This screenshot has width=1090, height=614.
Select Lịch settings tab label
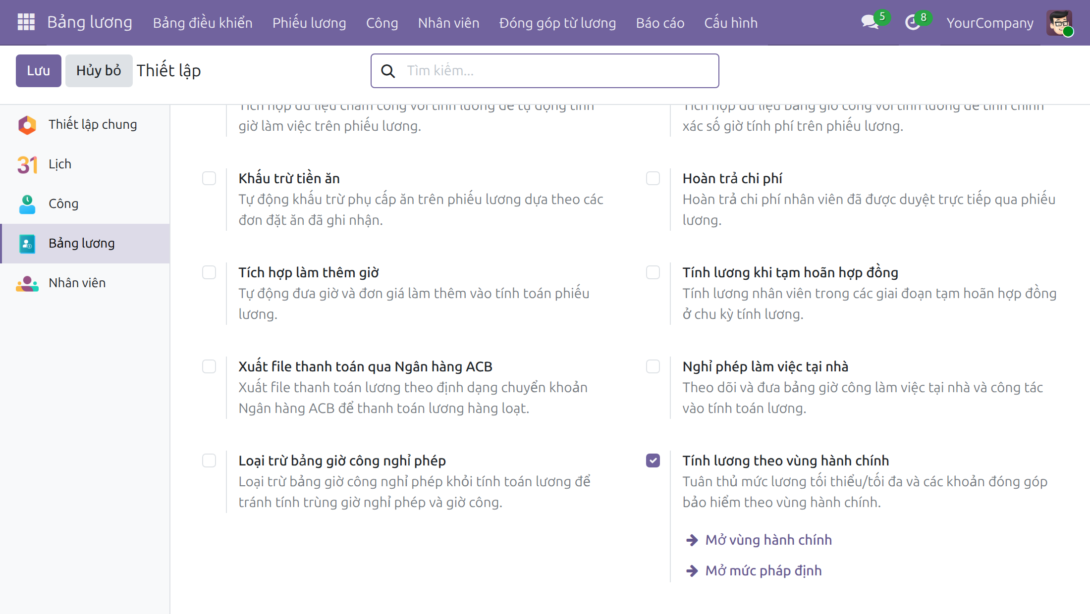60,164
